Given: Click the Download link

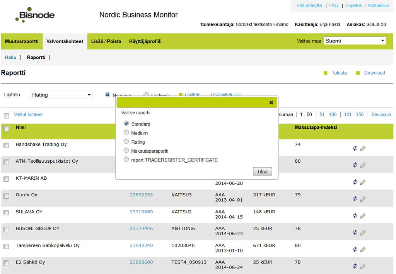Looking at the screenshot, I should tap(374, 73).
